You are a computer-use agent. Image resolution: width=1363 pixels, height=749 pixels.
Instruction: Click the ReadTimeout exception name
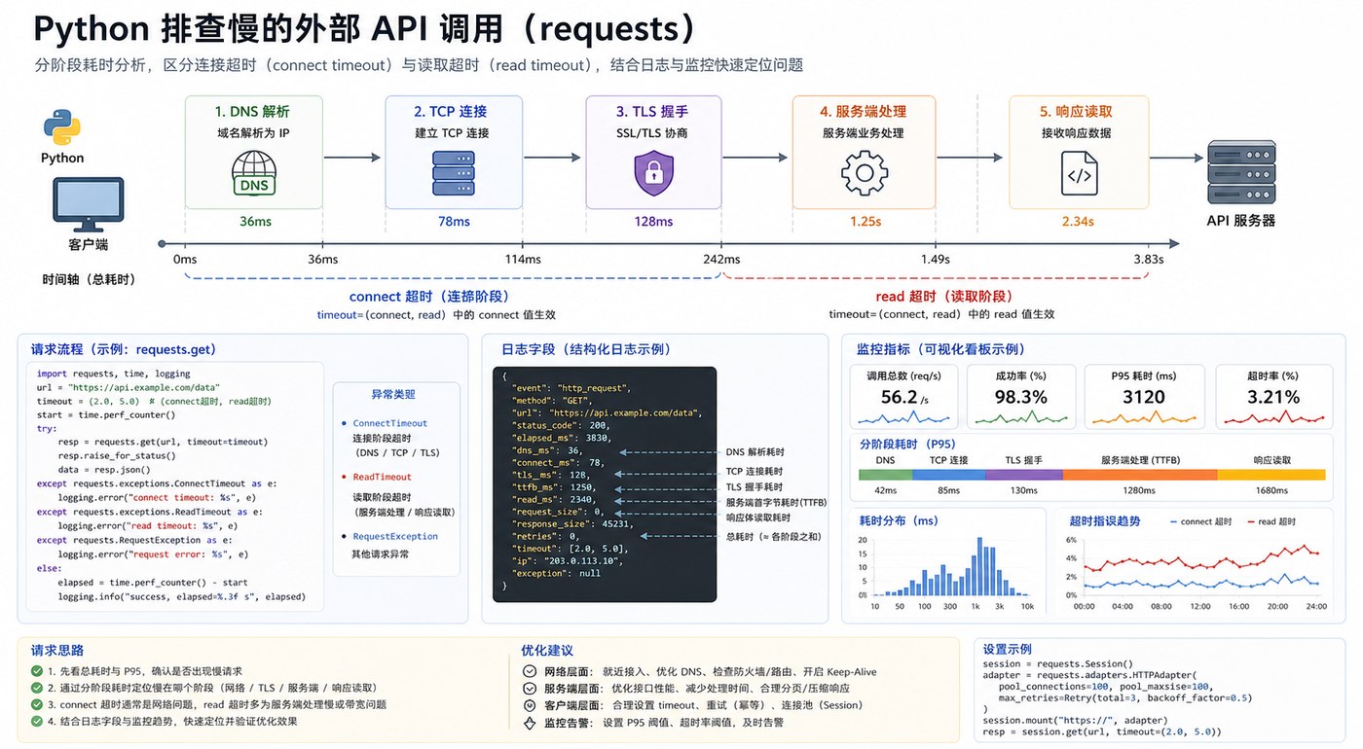tap(382, 477)
